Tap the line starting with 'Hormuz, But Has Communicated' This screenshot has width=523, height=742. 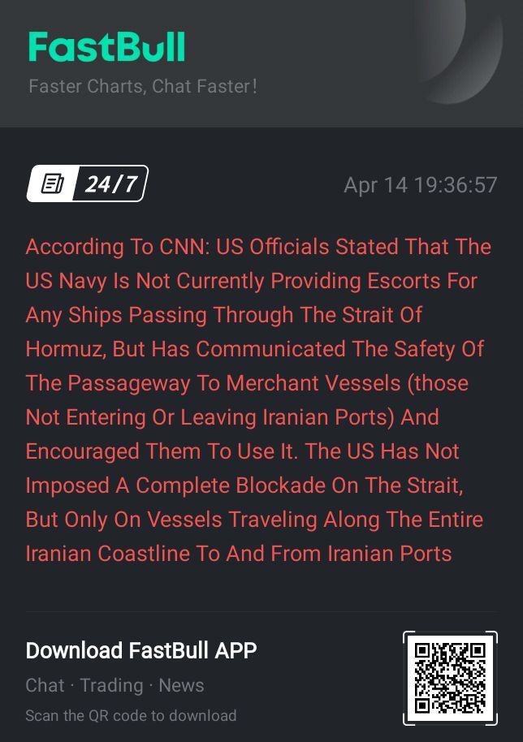255,349
